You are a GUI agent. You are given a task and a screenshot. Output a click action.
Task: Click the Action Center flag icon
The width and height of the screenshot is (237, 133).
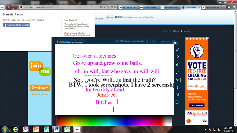[210, 130]
